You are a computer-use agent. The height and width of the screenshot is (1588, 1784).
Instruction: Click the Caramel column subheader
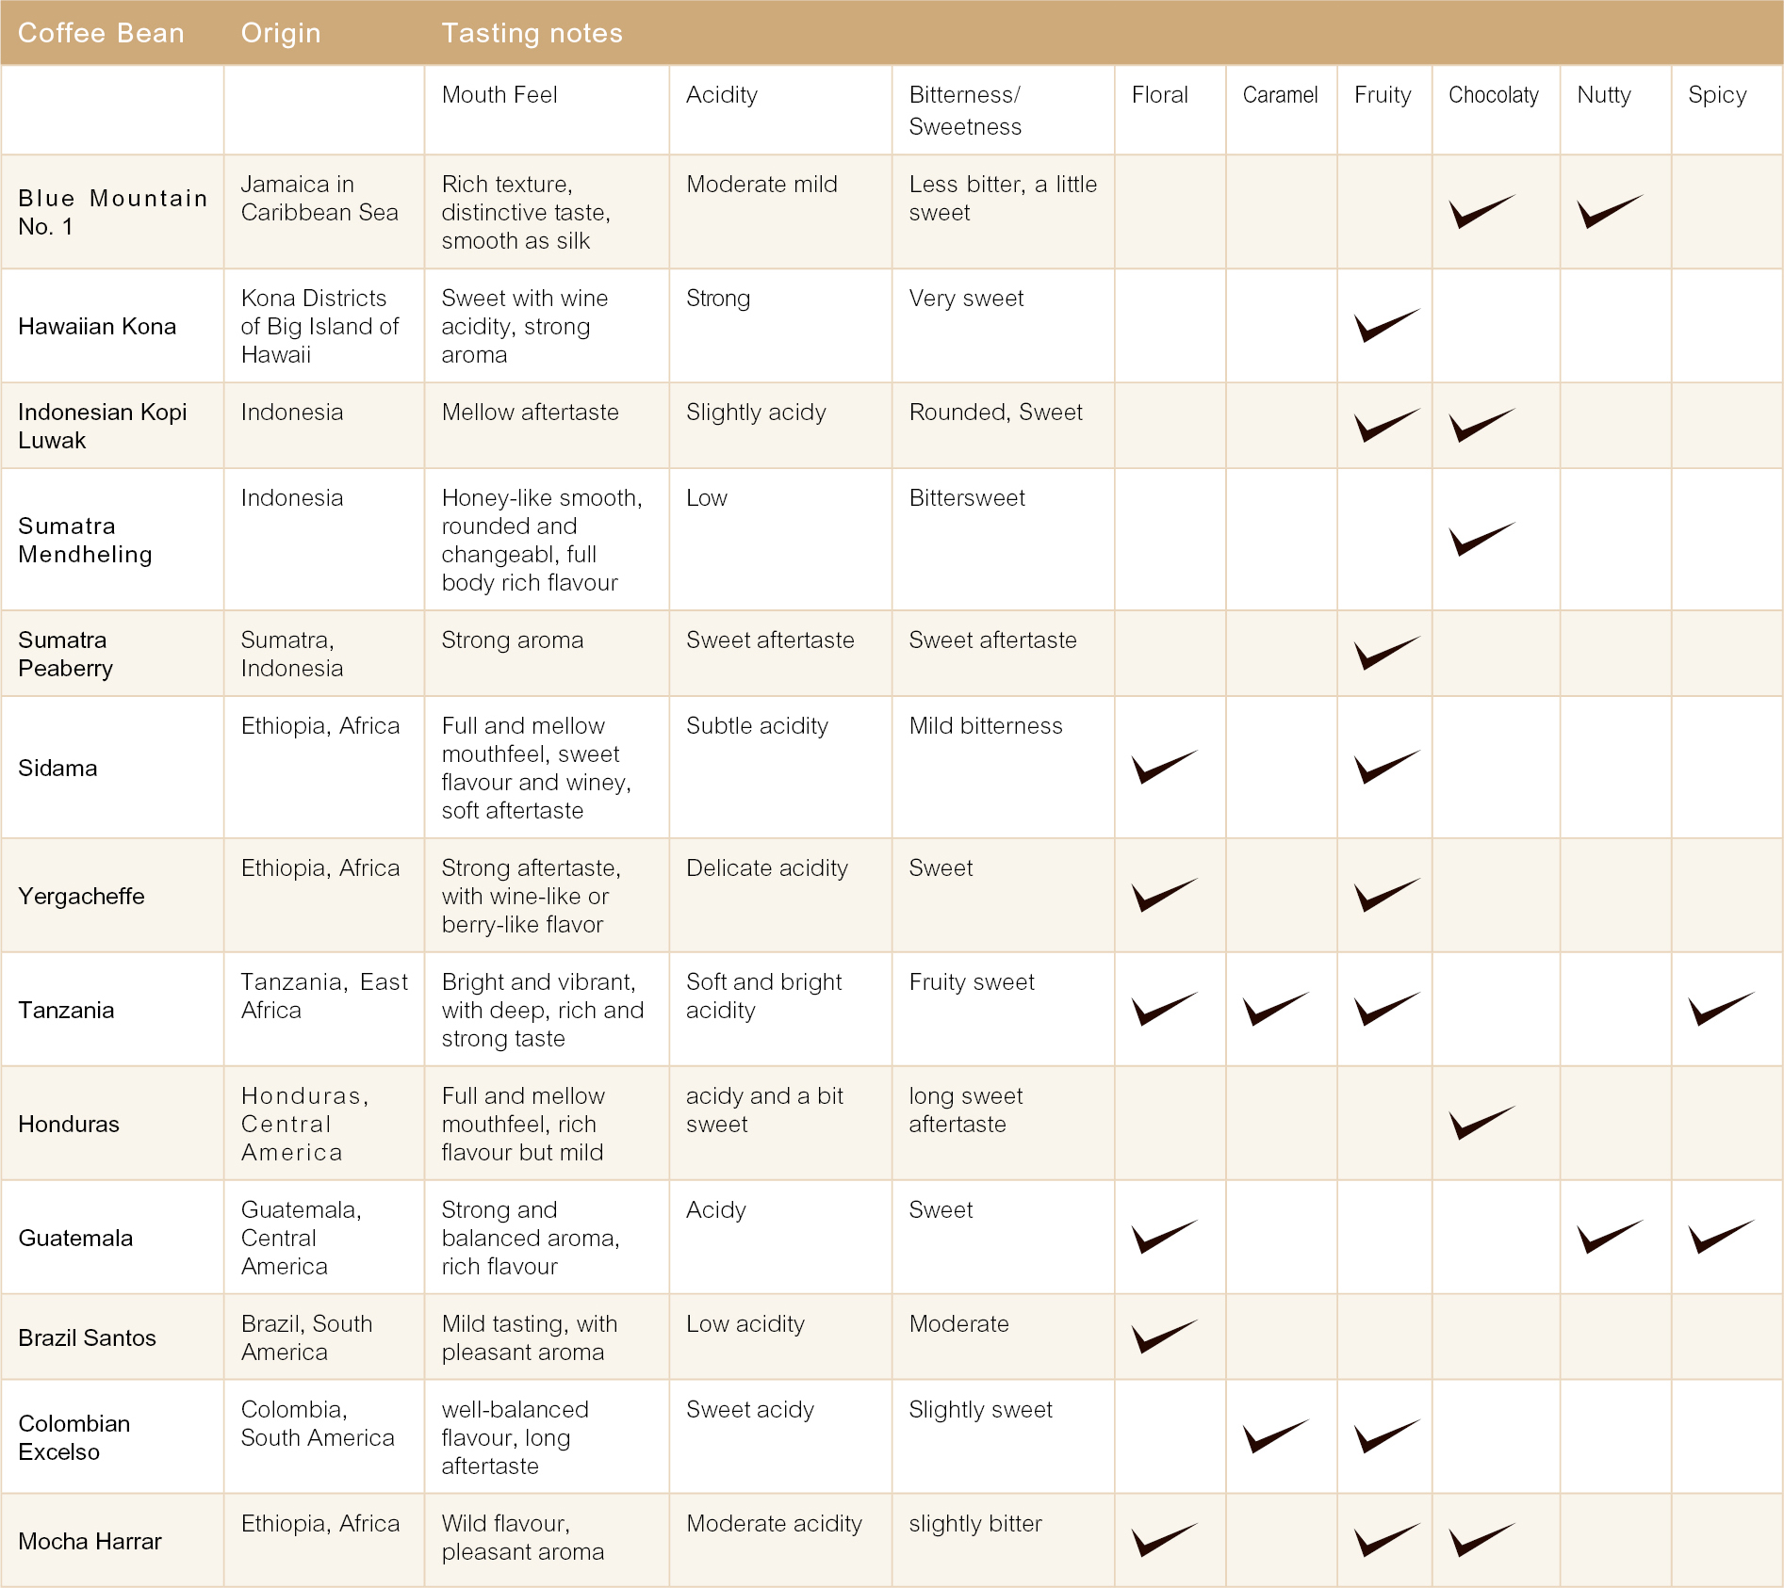[x=1280, y=95]
